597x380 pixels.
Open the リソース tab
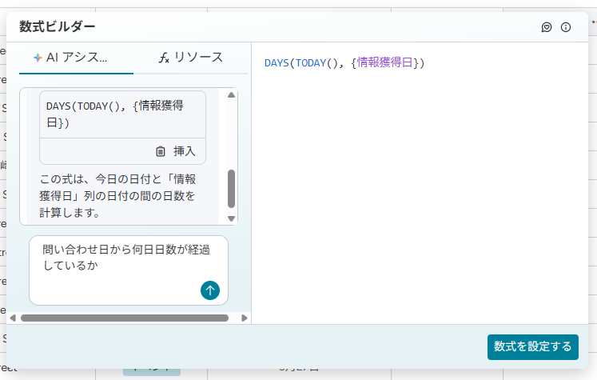coord(190,58)
